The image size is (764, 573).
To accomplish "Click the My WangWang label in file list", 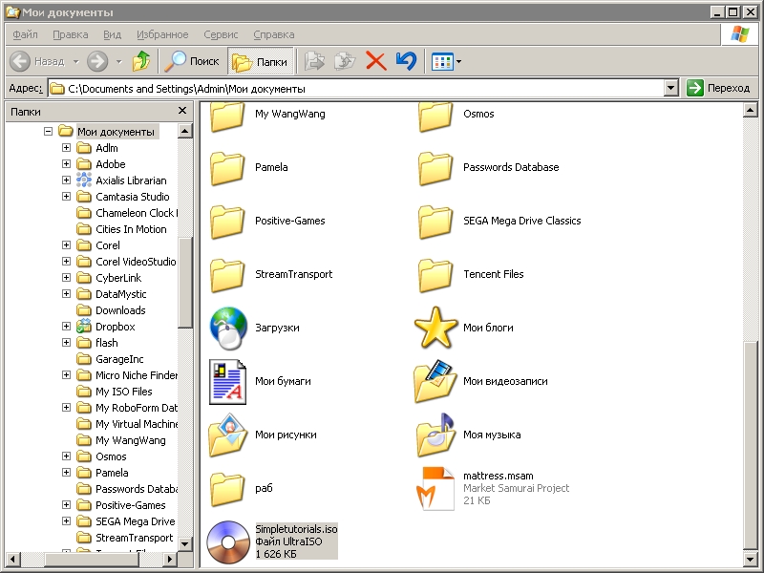I will tap(290, 114).
